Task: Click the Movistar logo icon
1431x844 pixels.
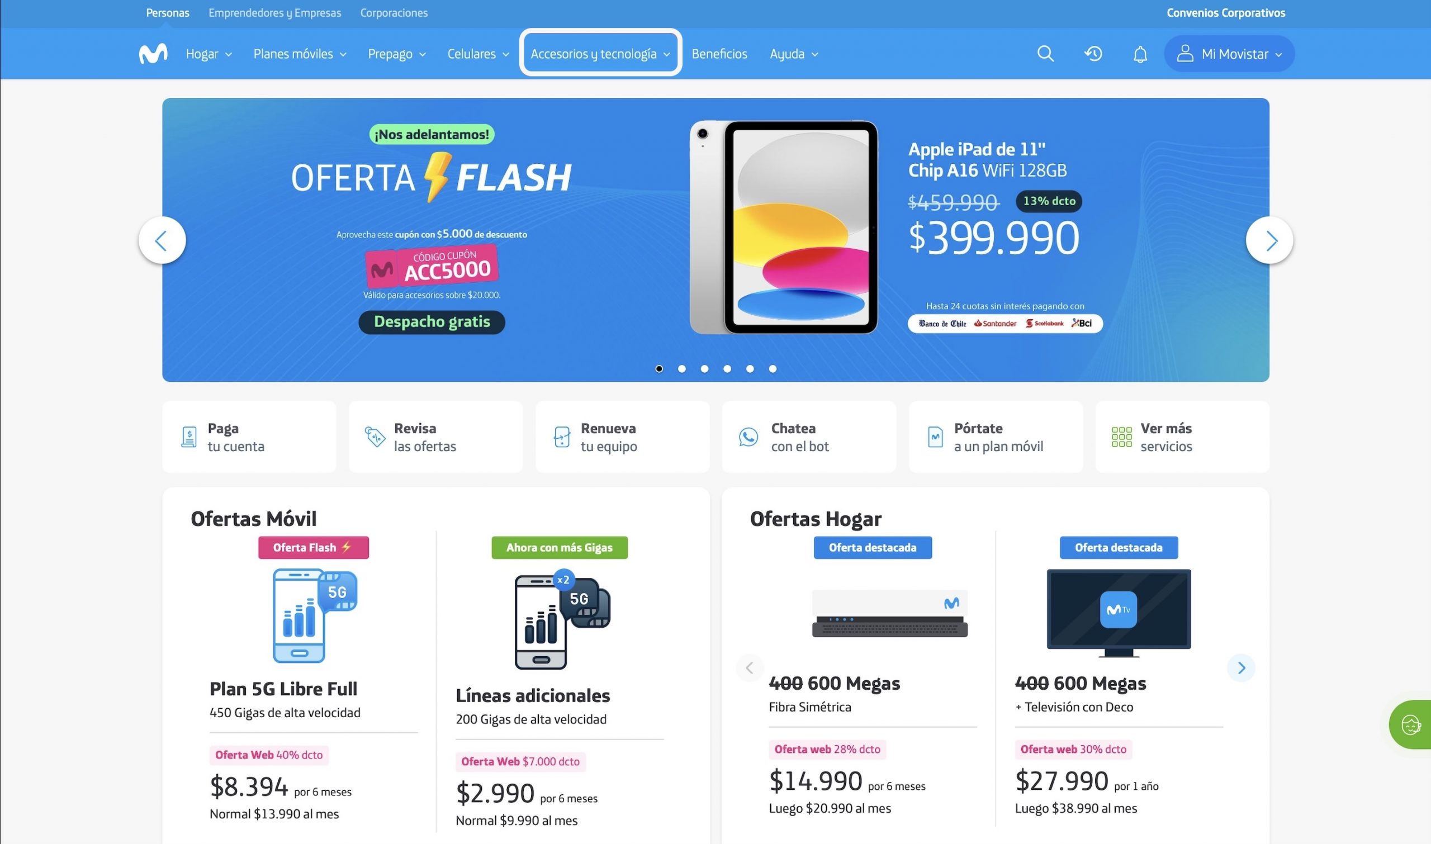Action: coord(153,54)
